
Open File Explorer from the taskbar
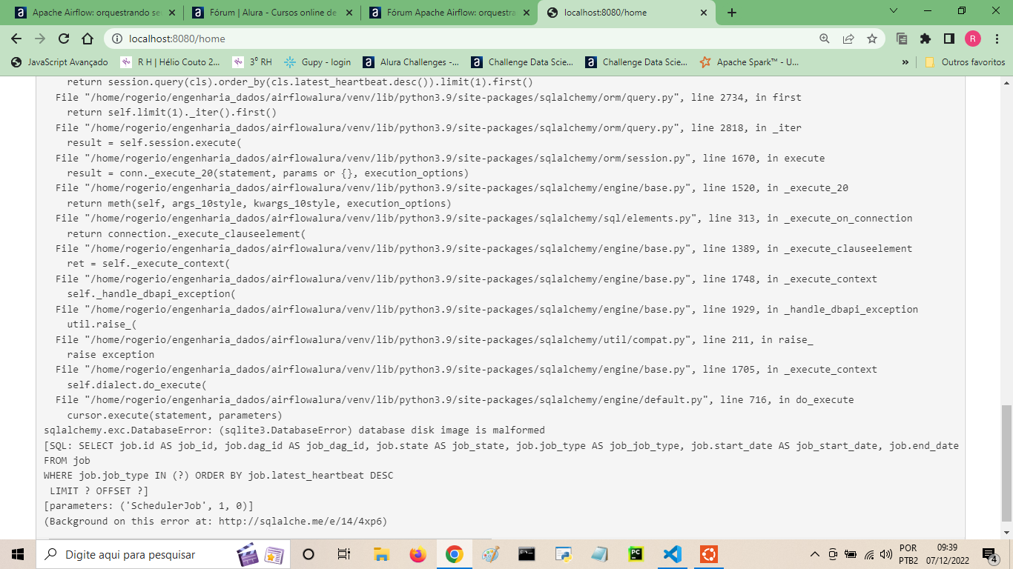click(381, 554)
